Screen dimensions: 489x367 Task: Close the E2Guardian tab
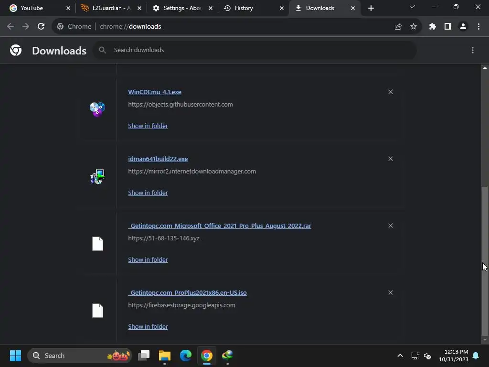pyautogui.click(x=139, y=8)
